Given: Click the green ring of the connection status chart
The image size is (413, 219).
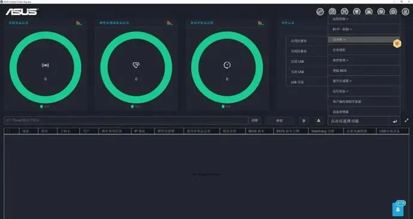Looking at the screenshot, I should pos(45,35).
